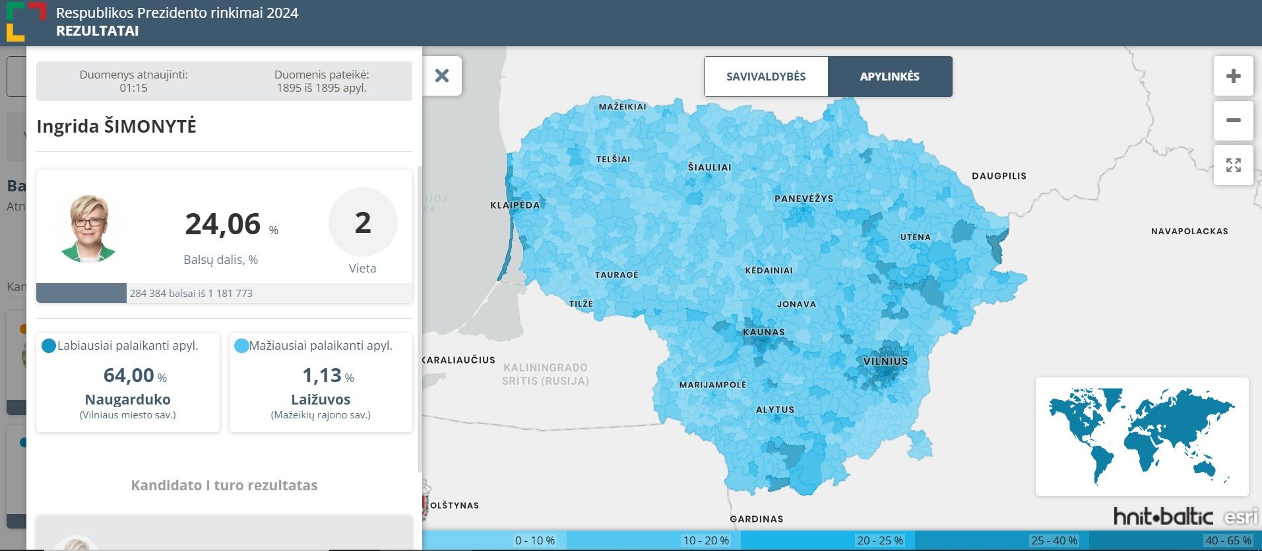
Task: Click the election site logo
Action: 26,21
